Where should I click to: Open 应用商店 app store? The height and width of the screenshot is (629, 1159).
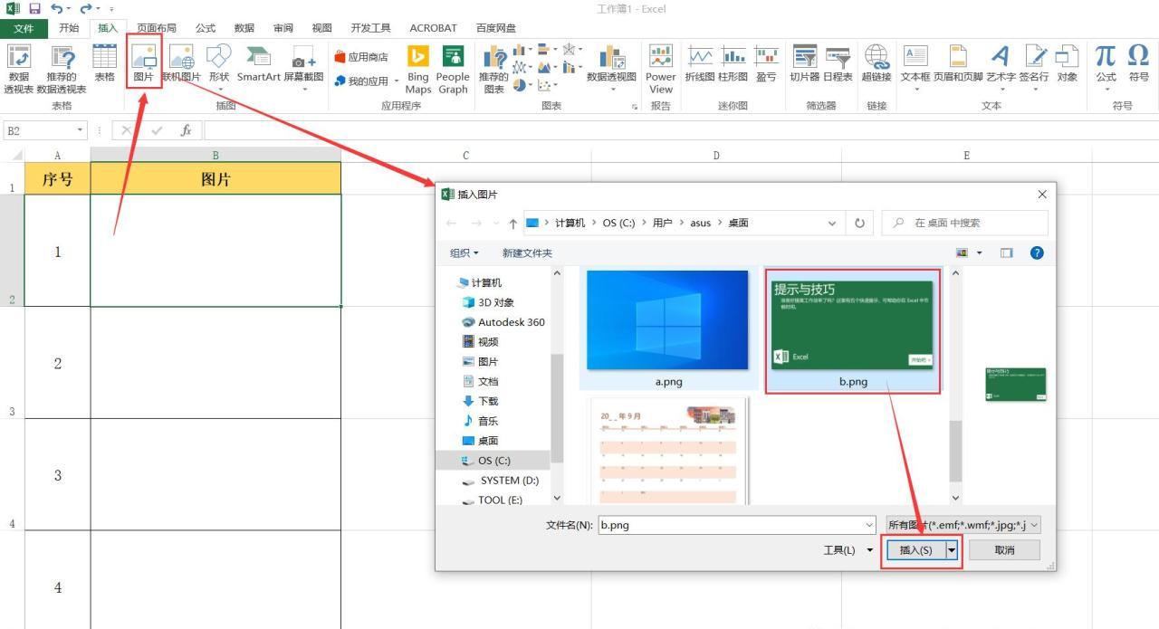tap(361, 57)
